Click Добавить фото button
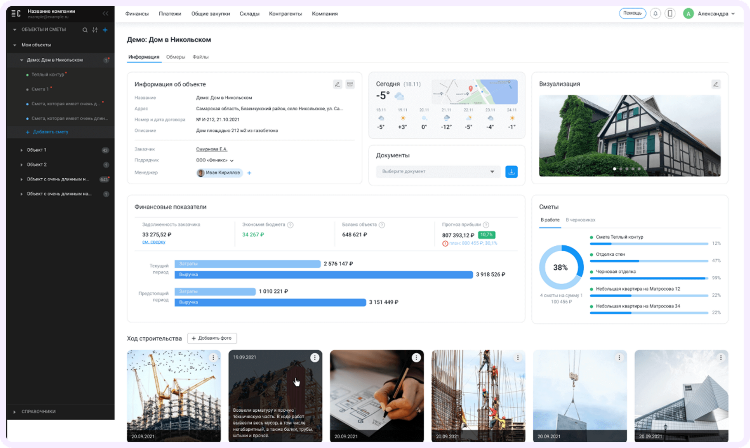 coord(212,338)
